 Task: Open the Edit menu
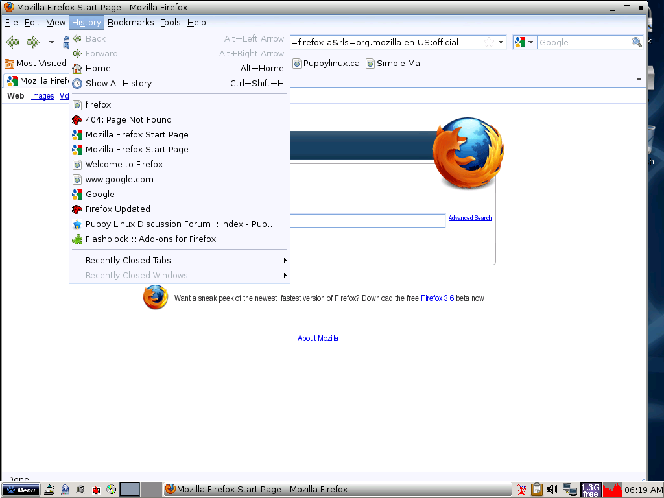click(x=32, y=22)
